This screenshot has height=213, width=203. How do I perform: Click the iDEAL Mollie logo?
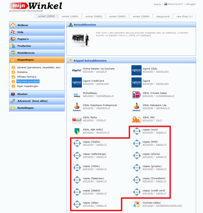tap(77, 120)
